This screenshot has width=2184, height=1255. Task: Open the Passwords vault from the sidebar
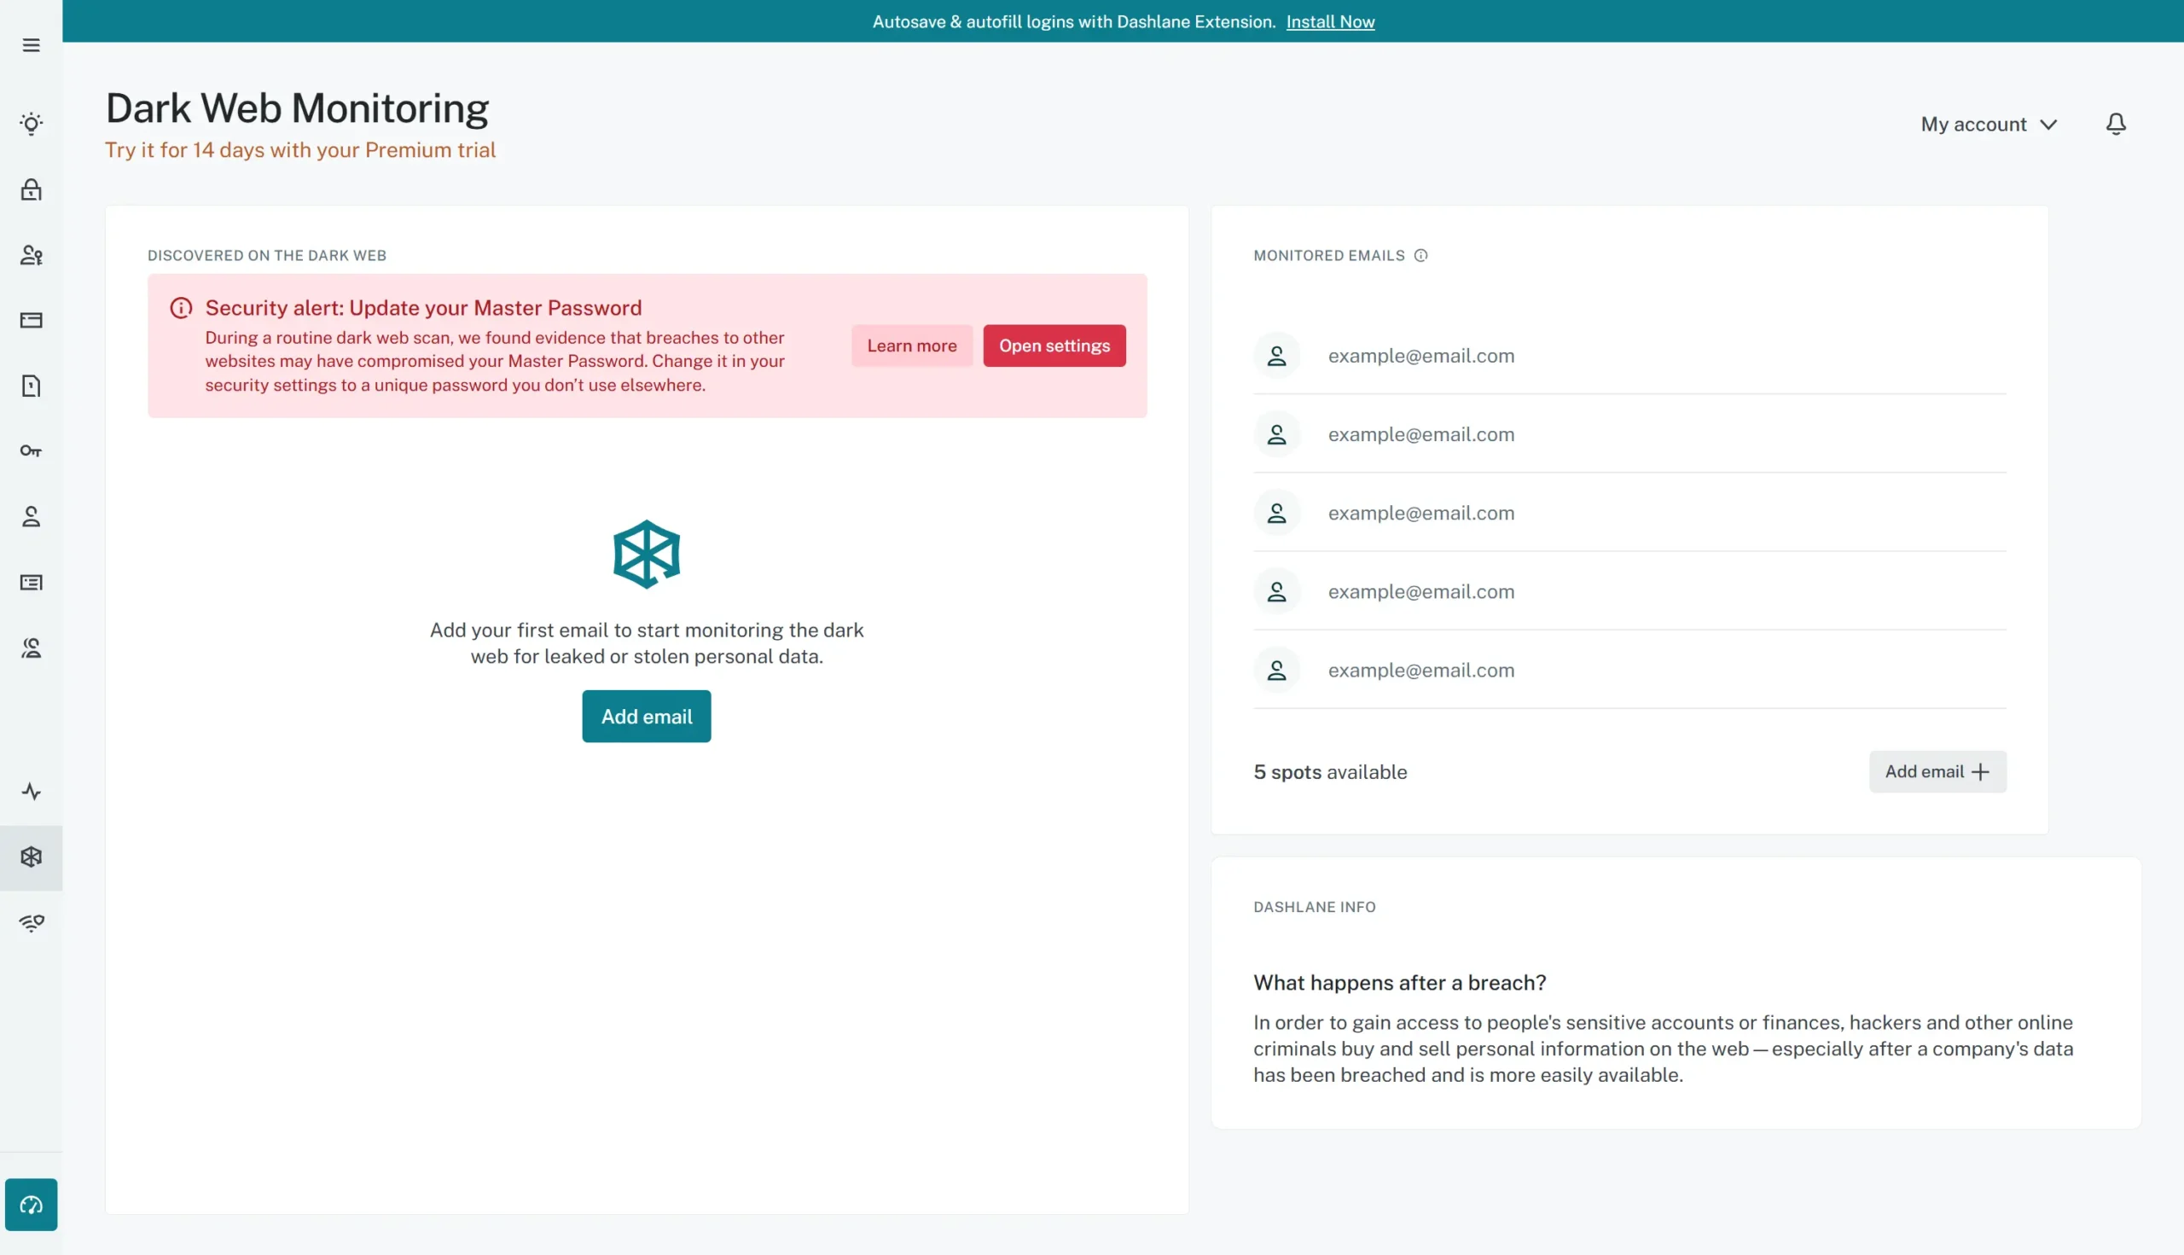click(x=31, y=189)
